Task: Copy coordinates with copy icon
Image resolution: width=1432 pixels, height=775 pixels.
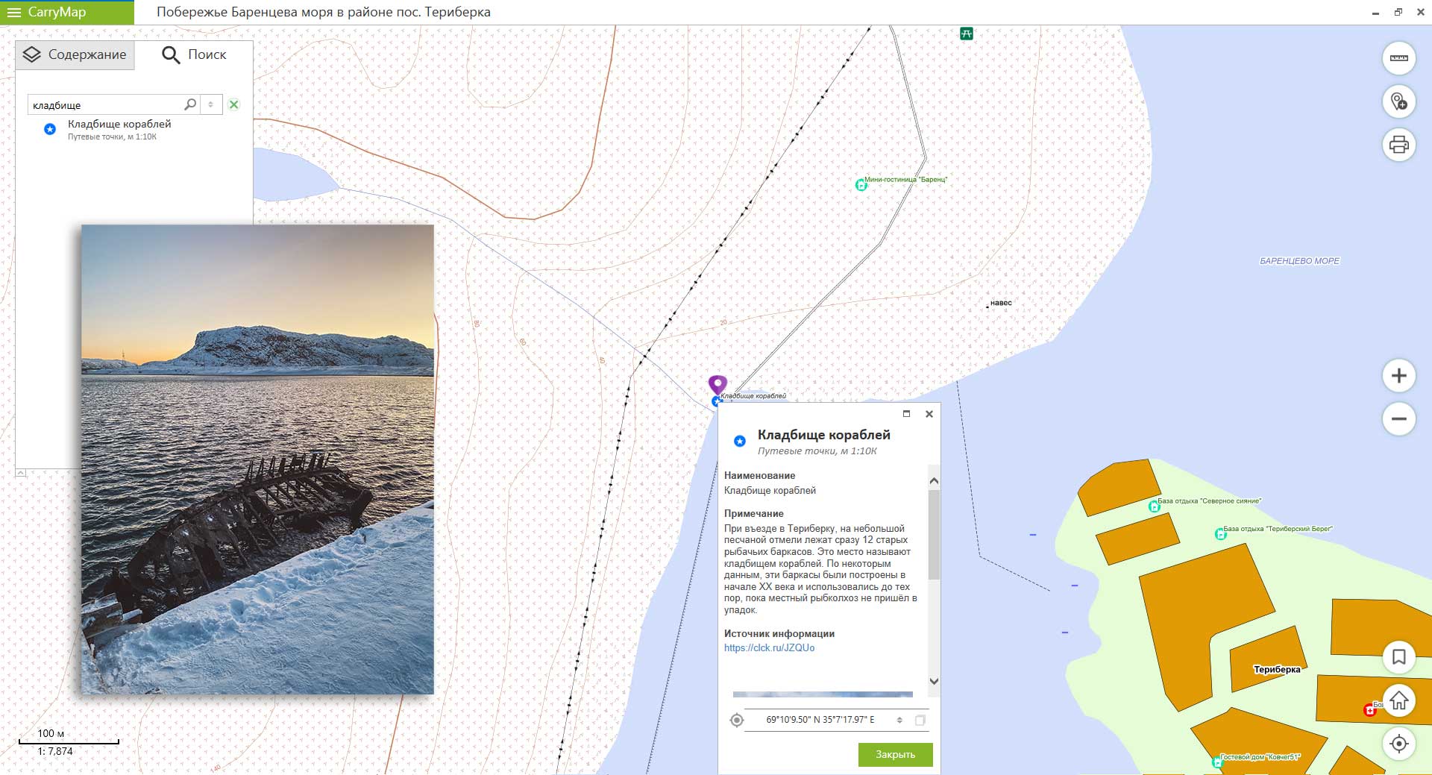Action: coord(920,720)
